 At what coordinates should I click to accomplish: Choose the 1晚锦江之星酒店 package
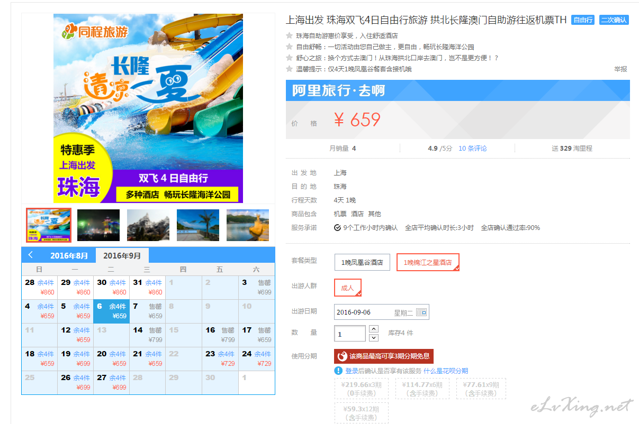pyautogui.click(x=428, y=262)
